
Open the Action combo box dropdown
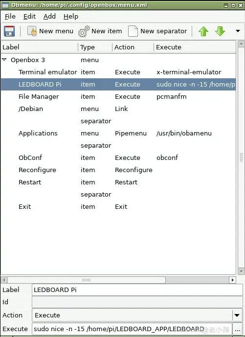pos(237,315)
